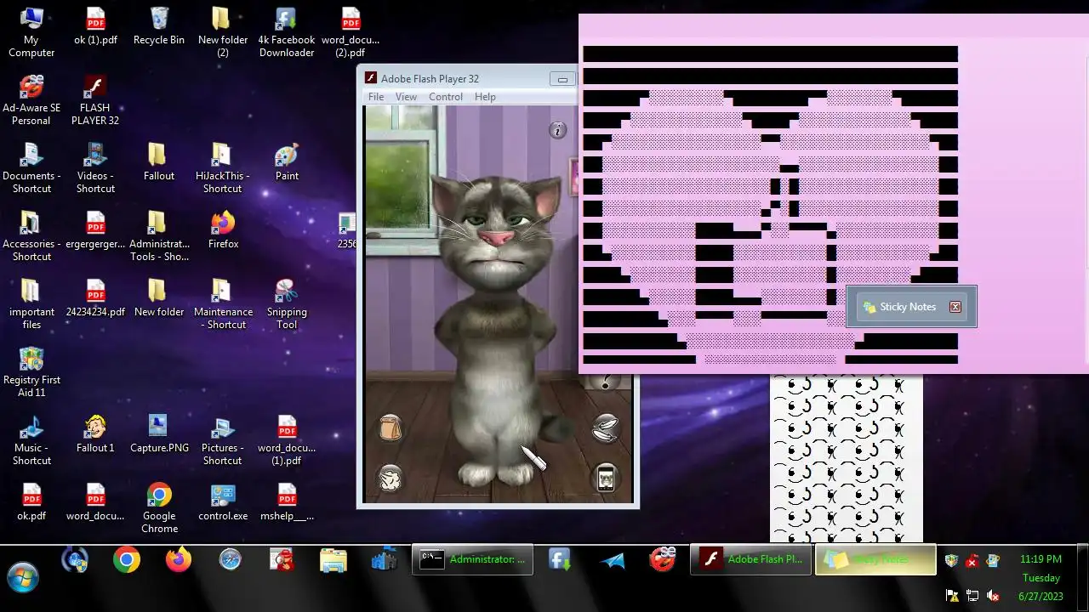
Task: Select Videos - Shortcut on desktop
Action: (x=95, y=168)
